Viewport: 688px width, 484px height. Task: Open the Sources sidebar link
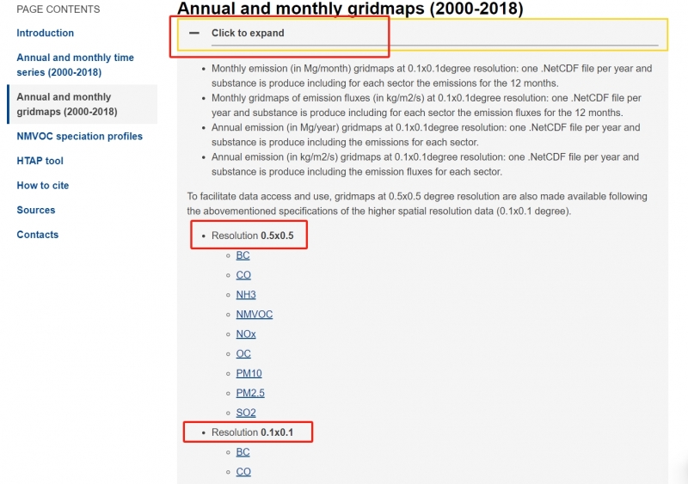(x=36, y=210)
